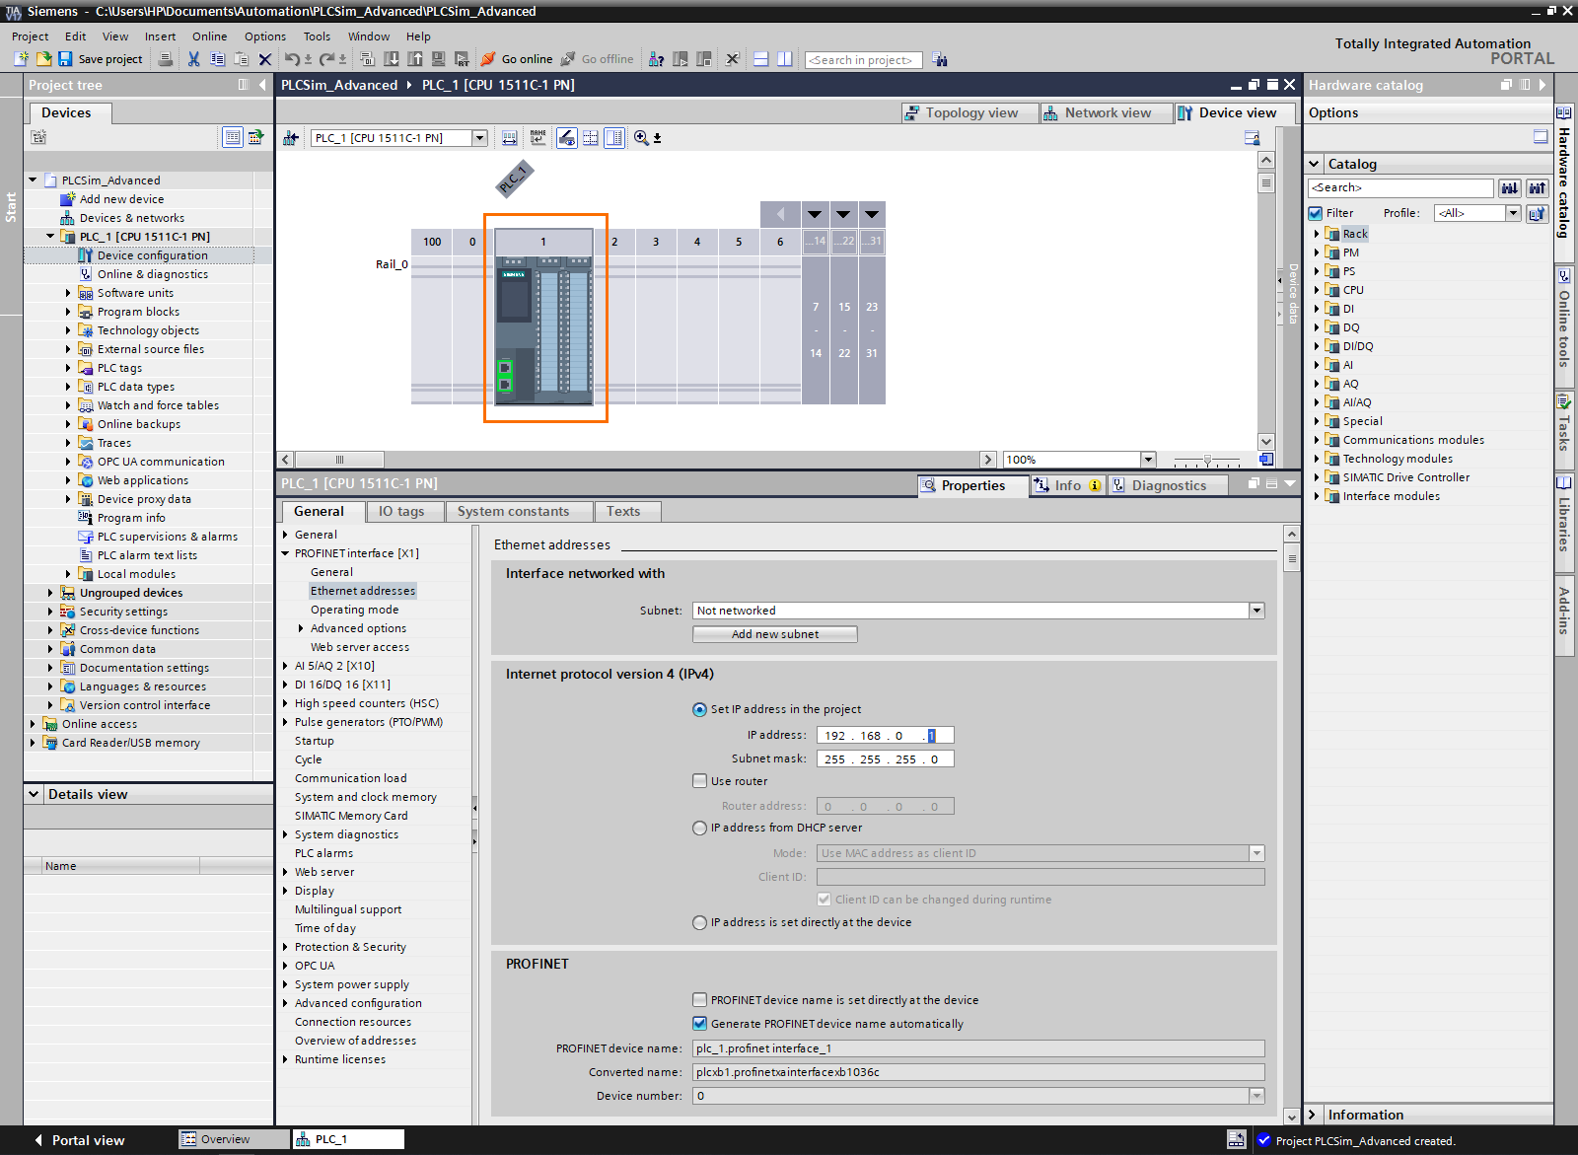This screenshot has width=1578, height=1155.
Task: Click the Add new subnet button
Action: click(774, 634)
